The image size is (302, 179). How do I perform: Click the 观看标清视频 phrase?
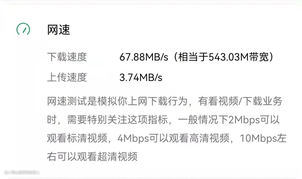77,138
